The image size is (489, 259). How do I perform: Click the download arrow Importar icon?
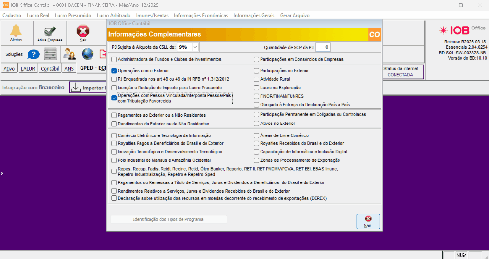point(75,88)
